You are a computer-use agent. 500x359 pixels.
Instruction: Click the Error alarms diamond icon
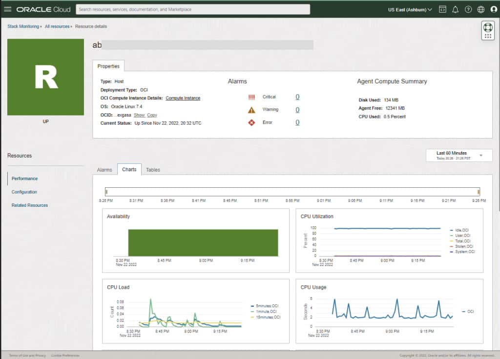[252, 122]
